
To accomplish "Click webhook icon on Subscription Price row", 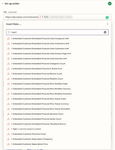I will (9, 144).
